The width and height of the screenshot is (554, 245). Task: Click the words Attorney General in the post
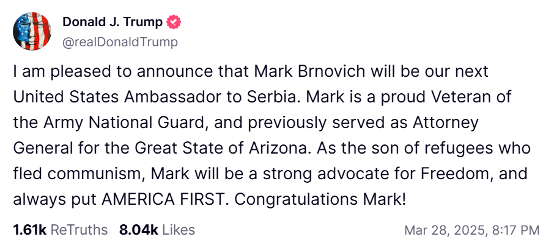(450, 122)
